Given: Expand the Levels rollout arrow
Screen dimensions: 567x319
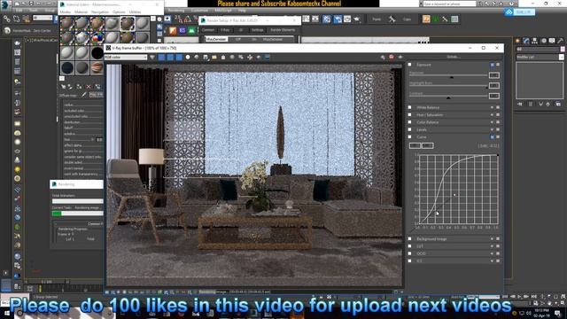Looking at the screenshot, I should (493, 129).
